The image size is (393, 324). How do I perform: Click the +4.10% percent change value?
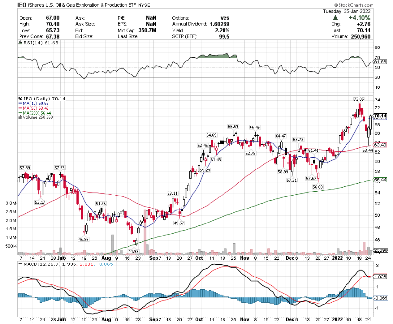tap(359, 18)
